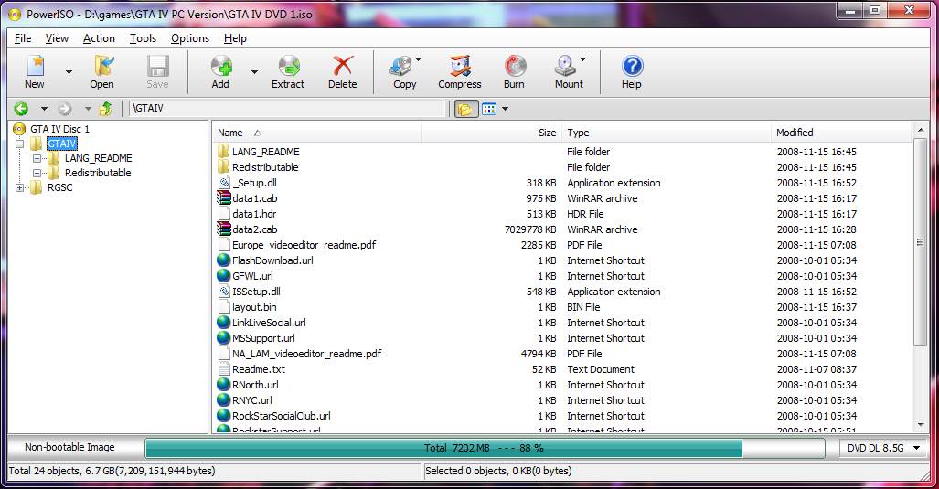Open the view mode dropdown arrow
The height and width of the screenshot is (489, 939).
[x=505, y=109]
